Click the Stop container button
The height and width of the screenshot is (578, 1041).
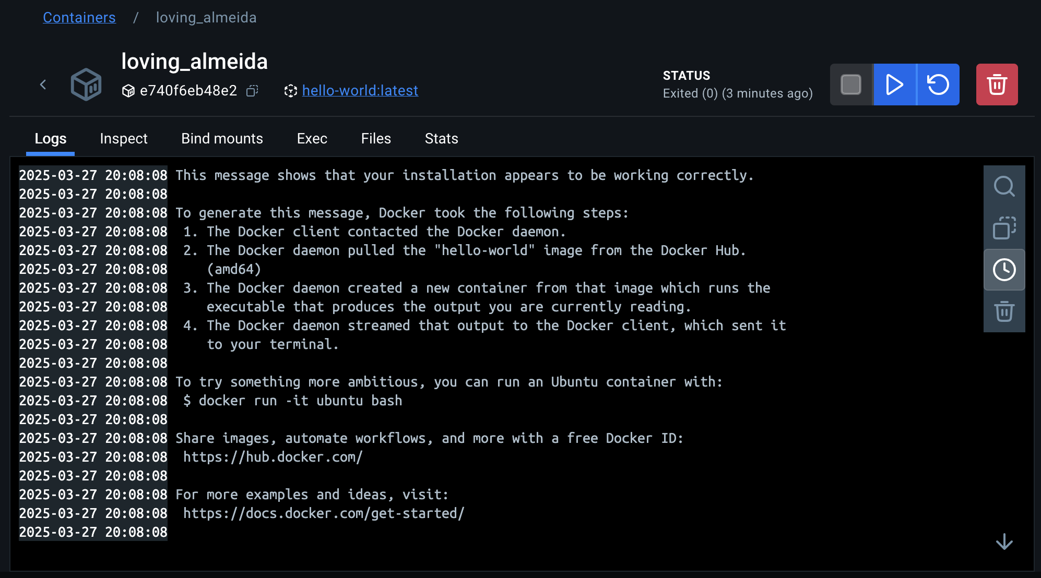click(x=851, y=85)
